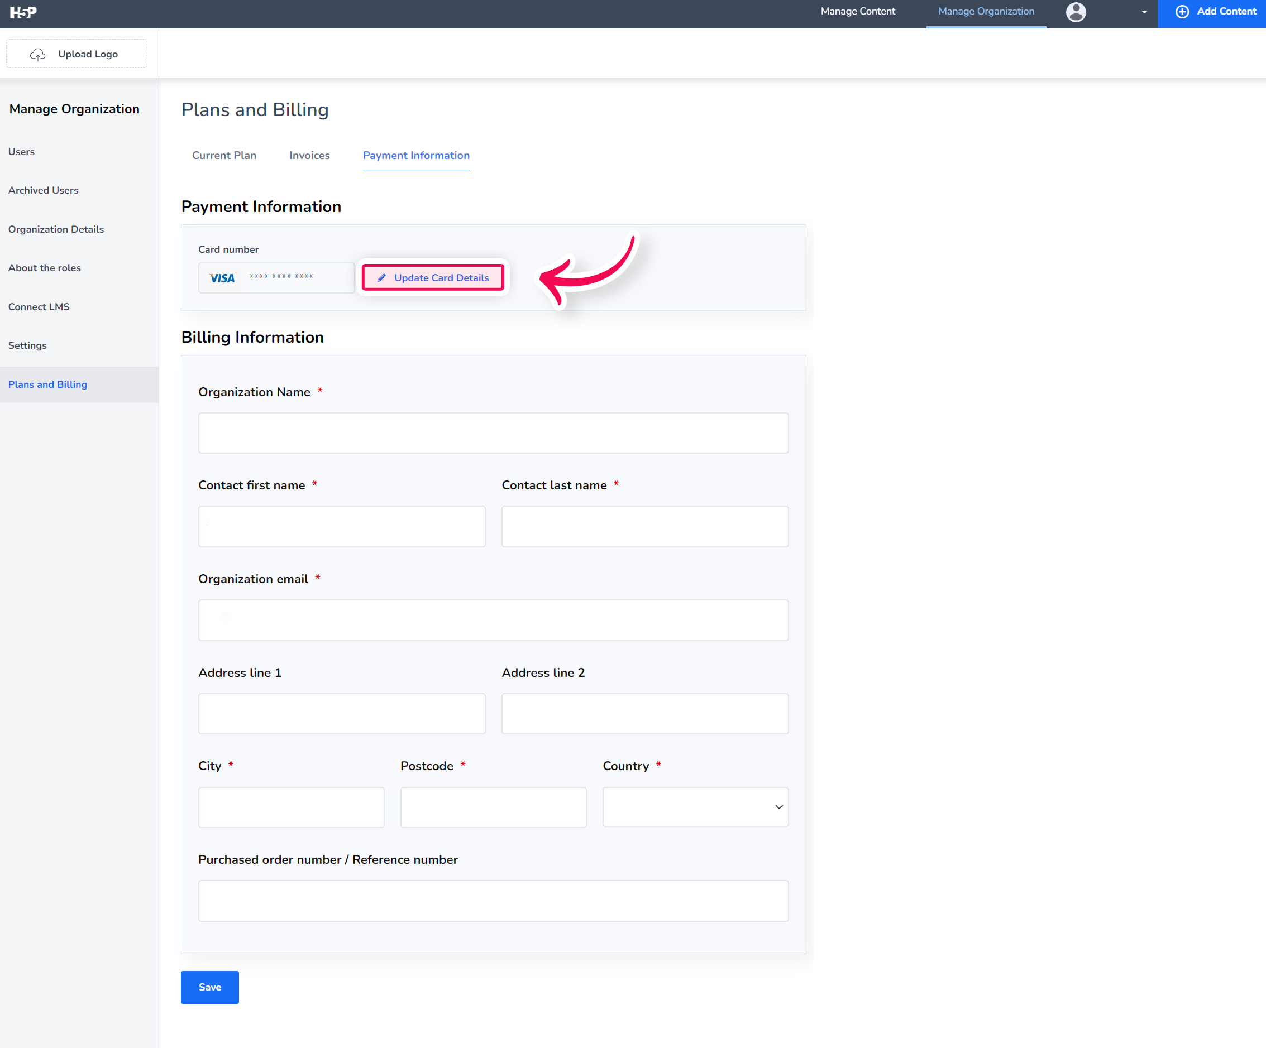Open the Invoices tab
Viewport: 1266px width, 1048px height.
pyautogui.click(x=309, y=155)
